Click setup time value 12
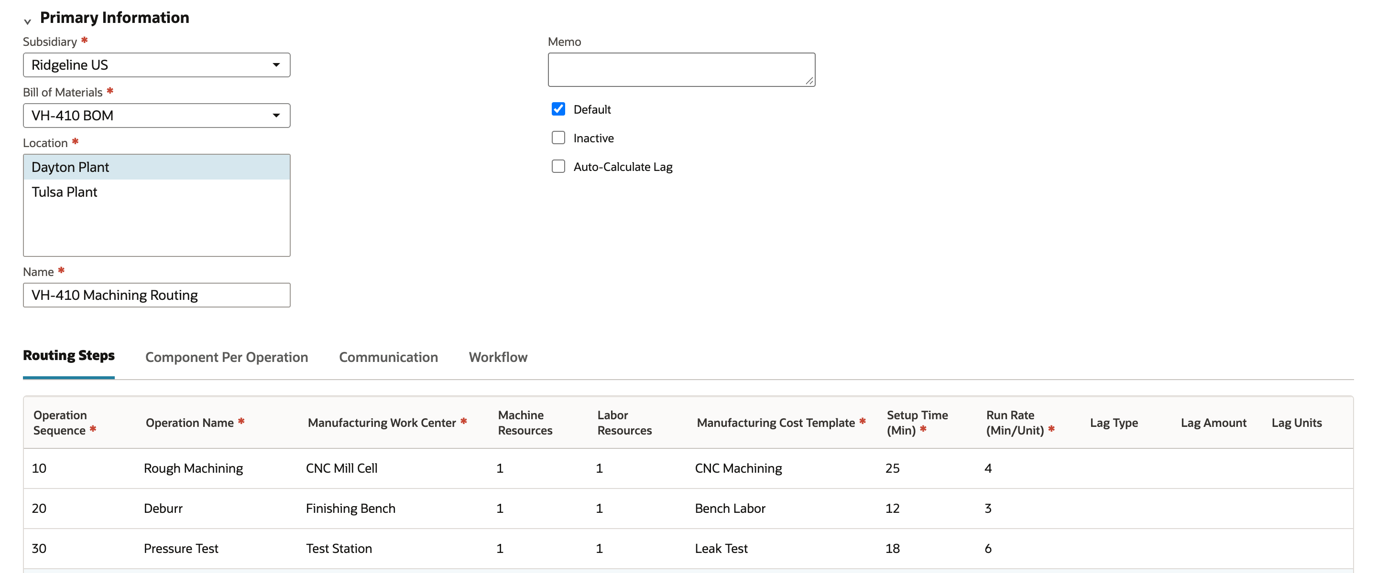Viewport: 1377px width, 573px height. click(x=892, y=509)
